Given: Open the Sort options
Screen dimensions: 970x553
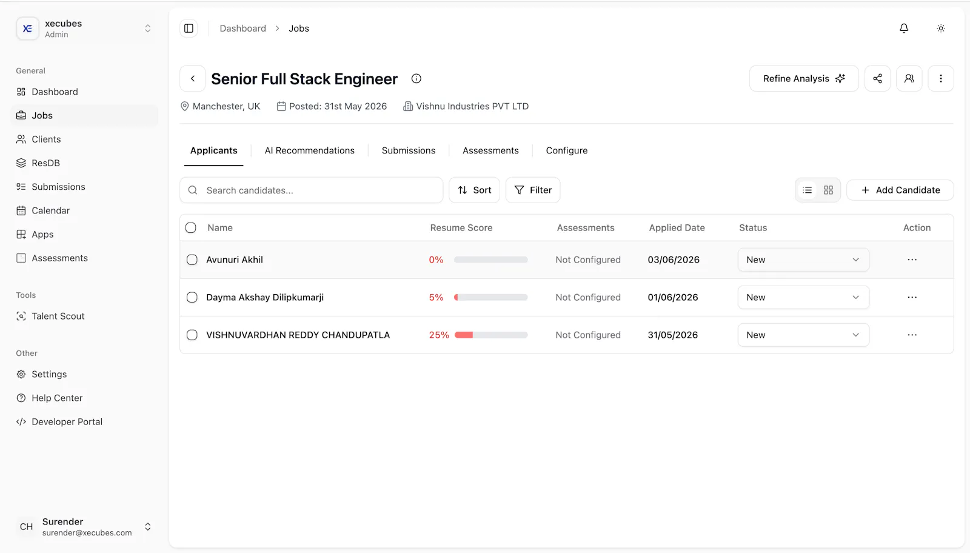Looking at the screenshot, I should [x=474, y=190].
